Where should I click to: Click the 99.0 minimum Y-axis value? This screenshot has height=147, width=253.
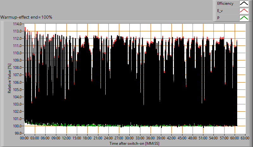pyautogui.click(x=18, y=133)
